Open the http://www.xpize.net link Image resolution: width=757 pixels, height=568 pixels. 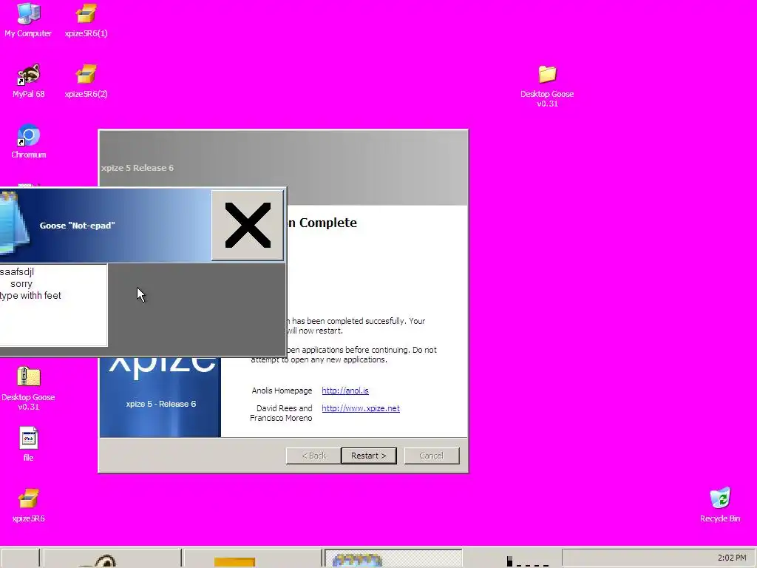point(361,408)
